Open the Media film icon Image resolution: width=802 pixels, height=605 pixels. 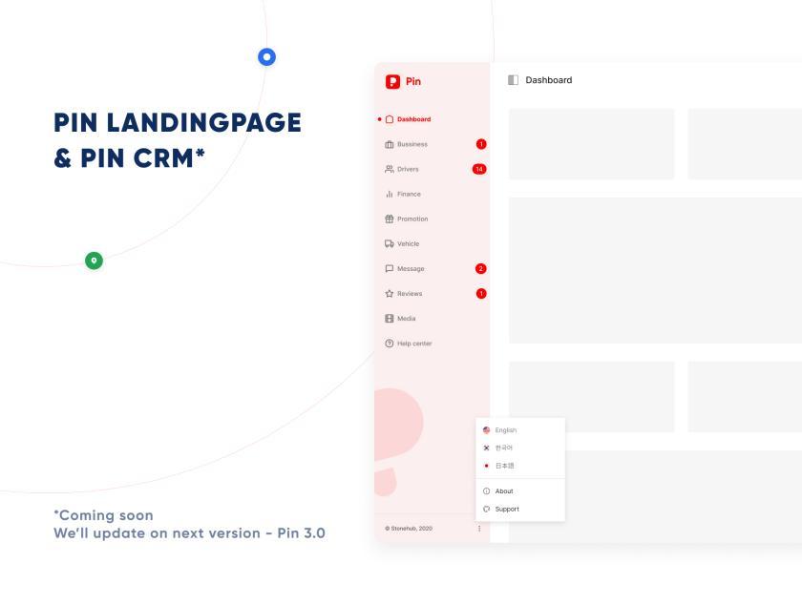click(390, 319)
